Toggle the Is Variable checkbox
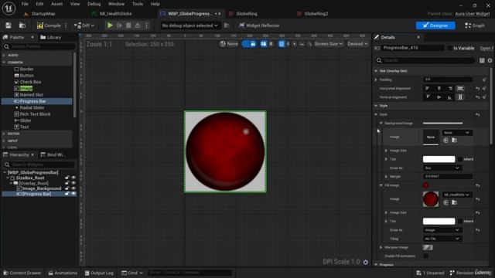 [x=450, y=48]
